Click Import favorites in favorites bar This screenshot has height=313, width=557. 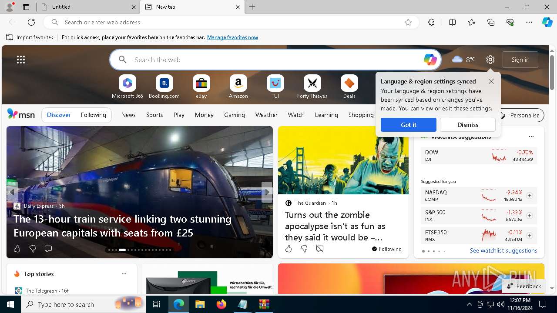point(30,37)
